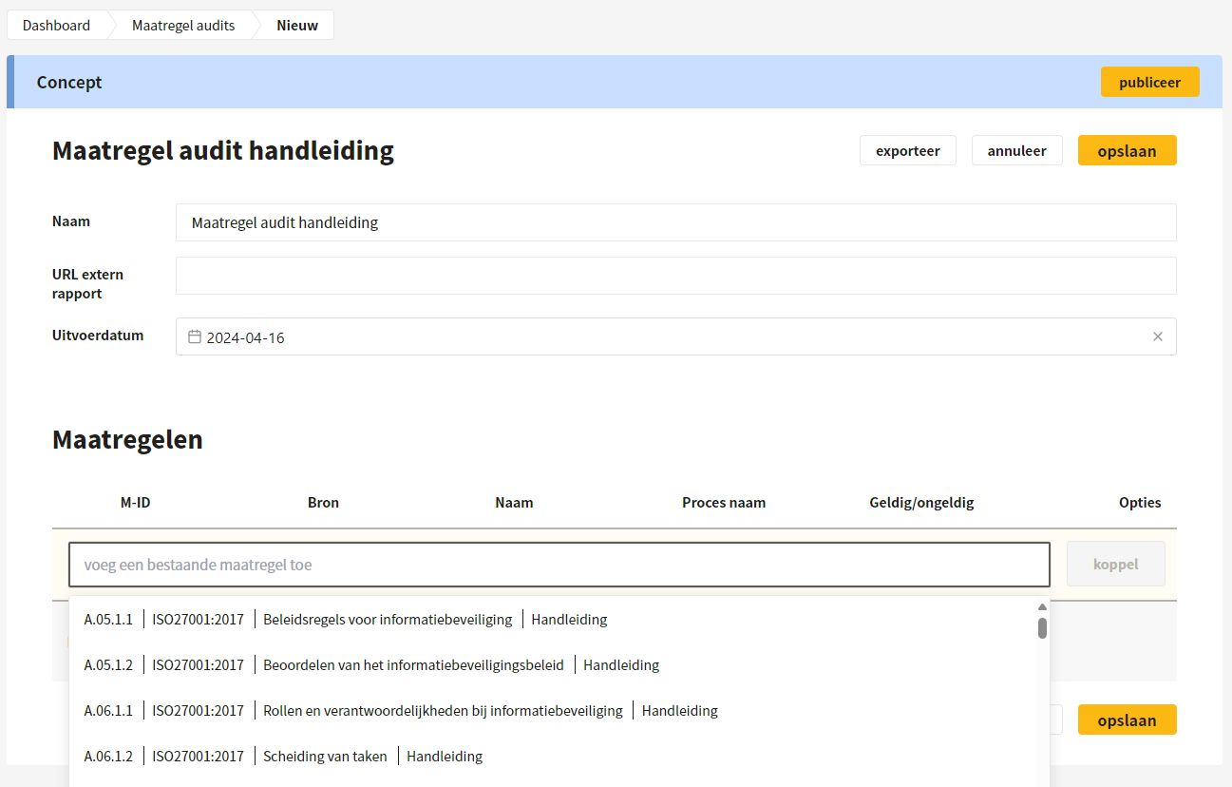Select option A.06.1.2 Scheiding van taken
This screenshot has width=1232, height=787.
coord(552,757)
